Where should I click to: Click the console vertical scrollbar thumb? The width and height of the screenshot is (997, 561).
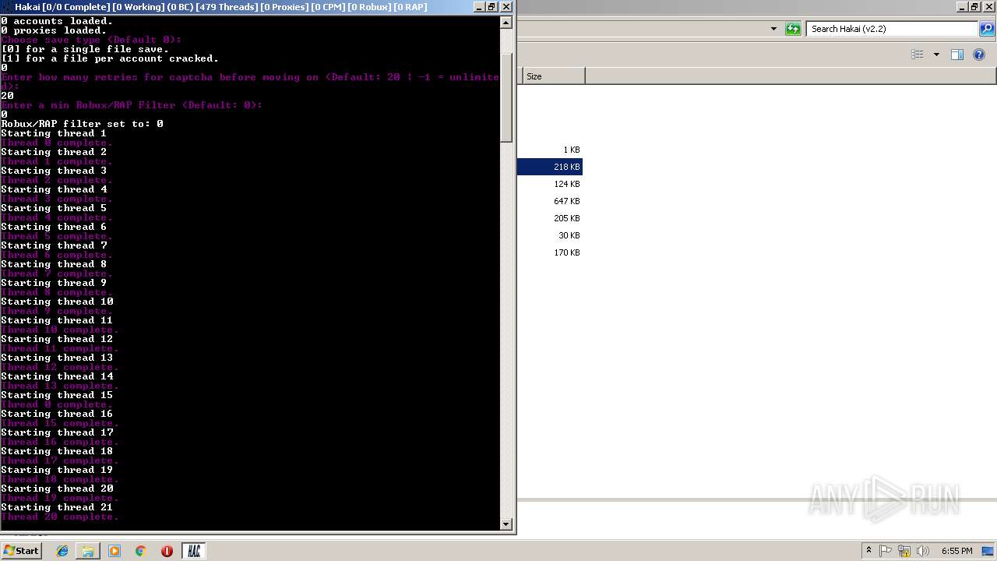[x=506, y=97]
